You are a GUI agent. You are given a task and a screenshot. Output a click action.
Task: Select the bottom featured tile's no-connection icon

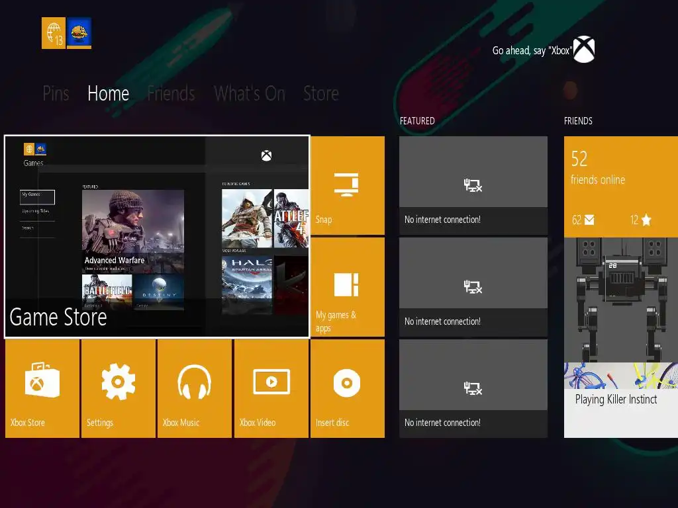pyautogui.click(x=473, y=388)
